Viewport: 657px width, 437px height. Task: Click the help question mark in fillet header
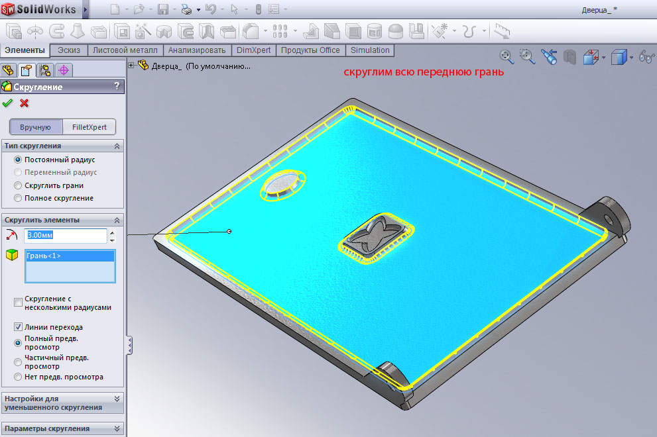pos(117,86)
